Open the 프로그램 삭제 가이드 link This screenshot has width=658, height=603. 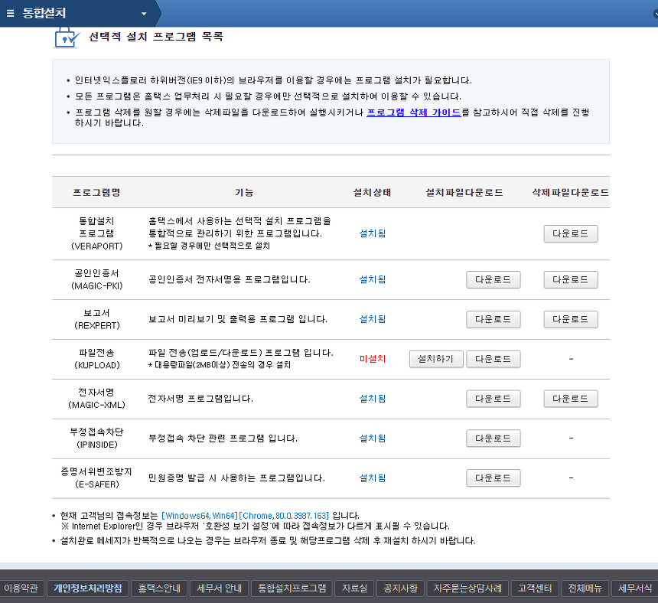pyautogui.click(x=413, y=112)
